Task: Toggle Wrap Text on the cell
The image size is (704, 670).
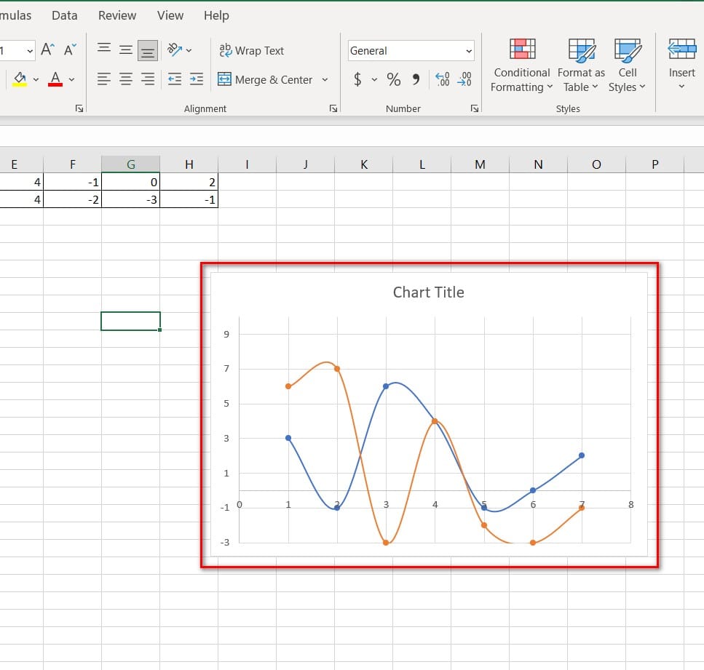Action: pyautogui.click(x=251, y=50)
